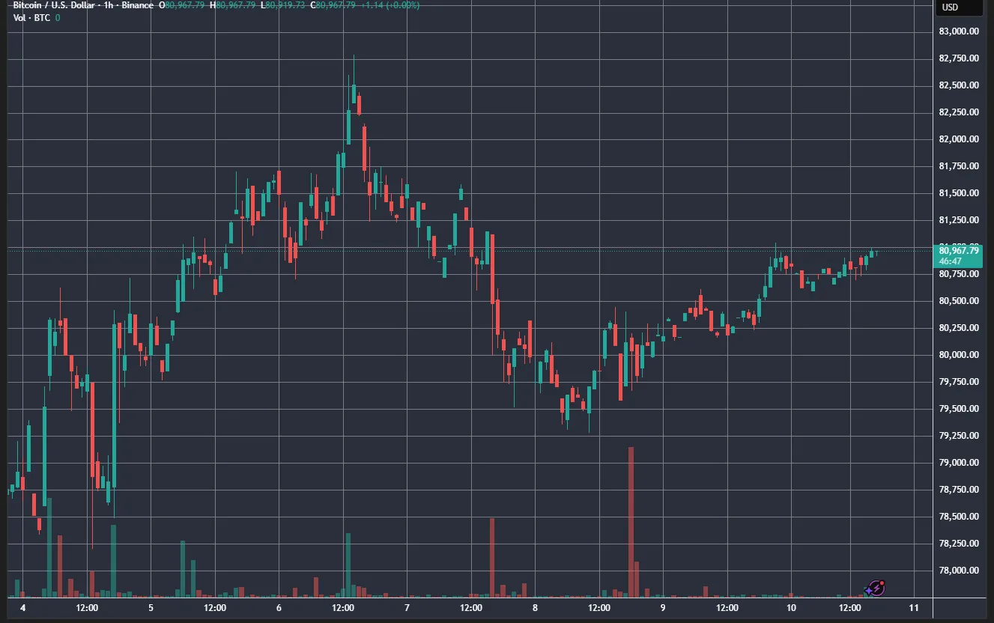Click the date label 7 on time axis
The height and width of the screenshot is (623, 994).
pyautogui.click(x=407, y=608)
